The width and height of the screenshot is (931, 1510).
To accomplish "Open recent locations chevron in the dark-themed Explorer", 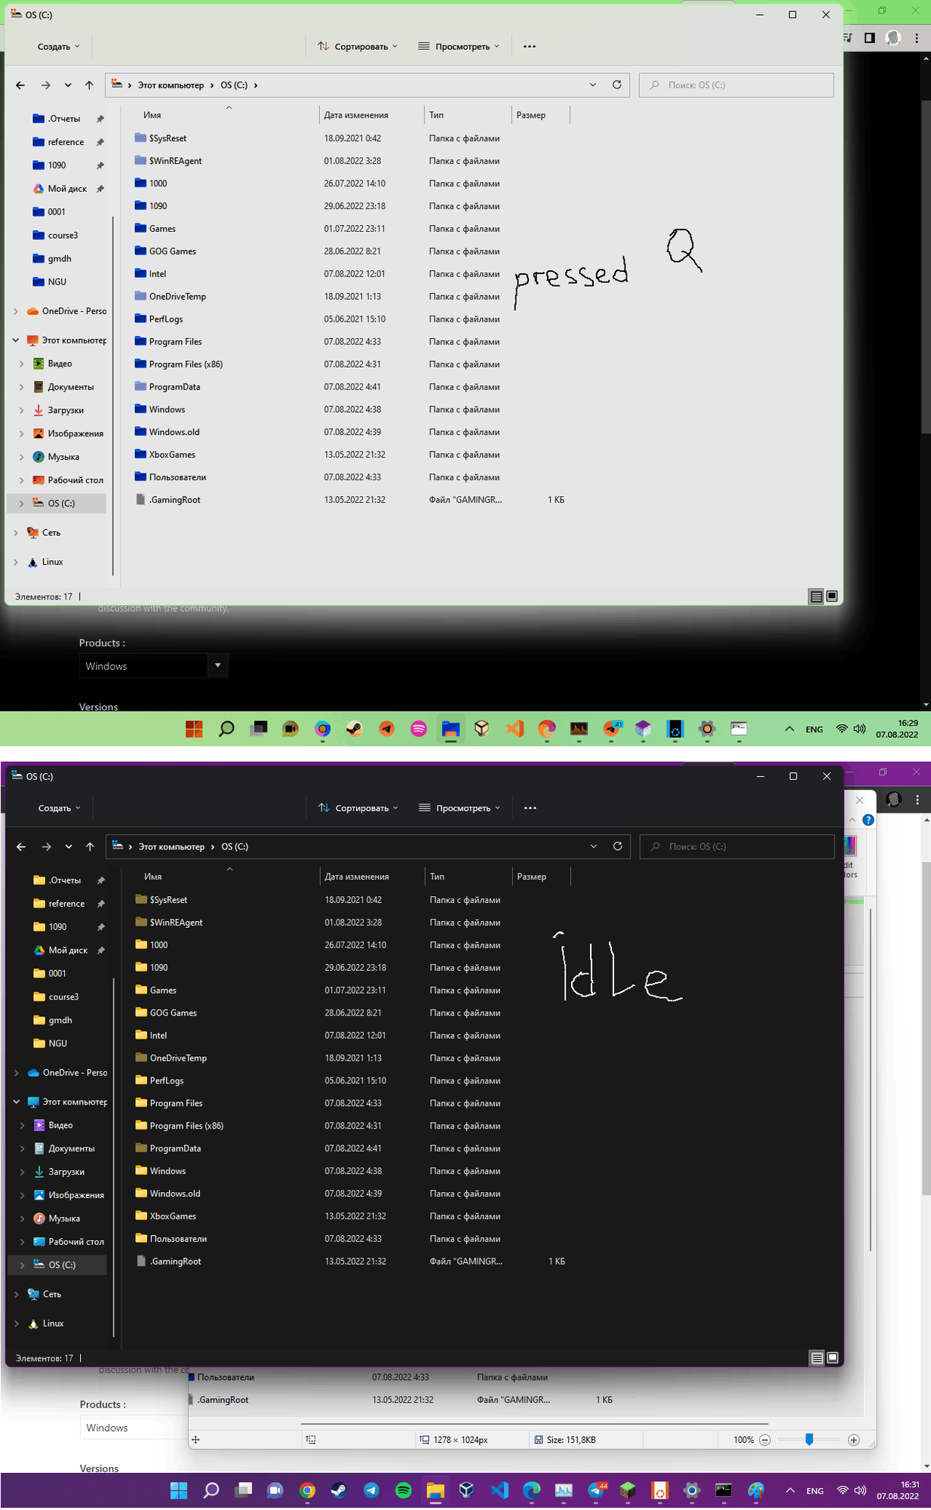I will 69,847.
